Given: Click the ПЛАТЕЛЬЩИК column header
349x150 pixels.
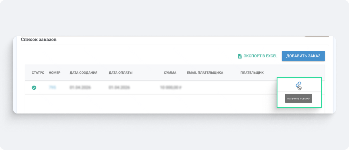Looking at the screenshot, I should coord(252,73).
